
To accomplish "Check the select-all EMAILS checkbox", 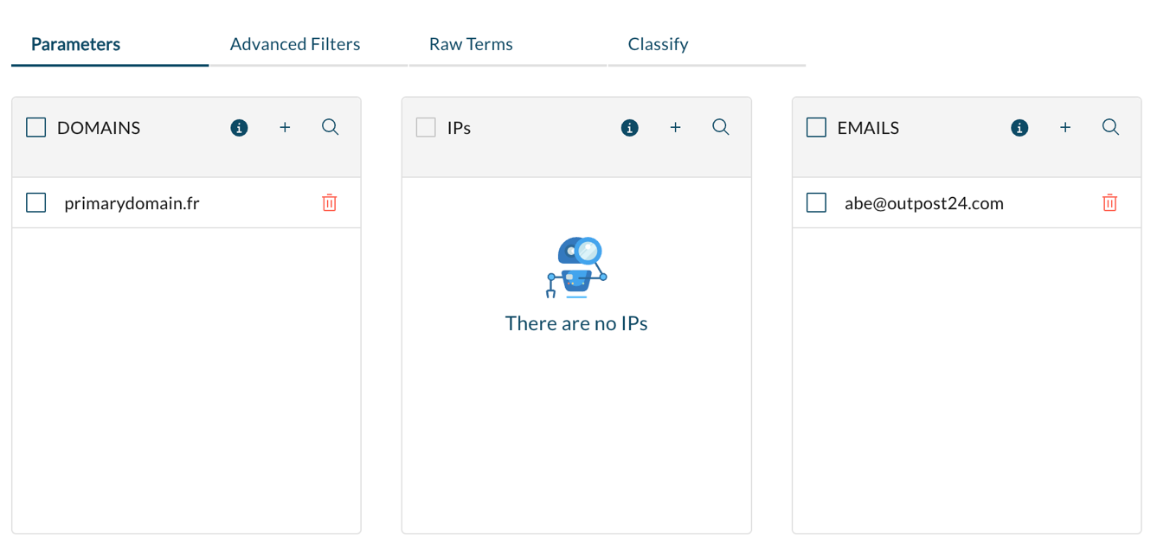I will pyautogui.click(x=816, y=128).
